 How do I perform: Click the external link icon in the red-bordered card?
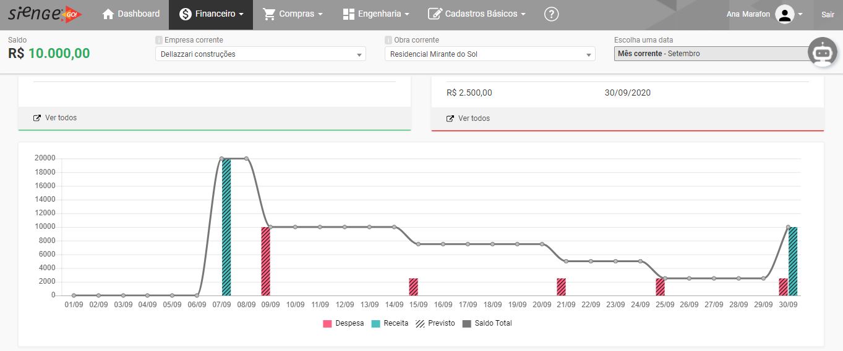click(450, 118)
